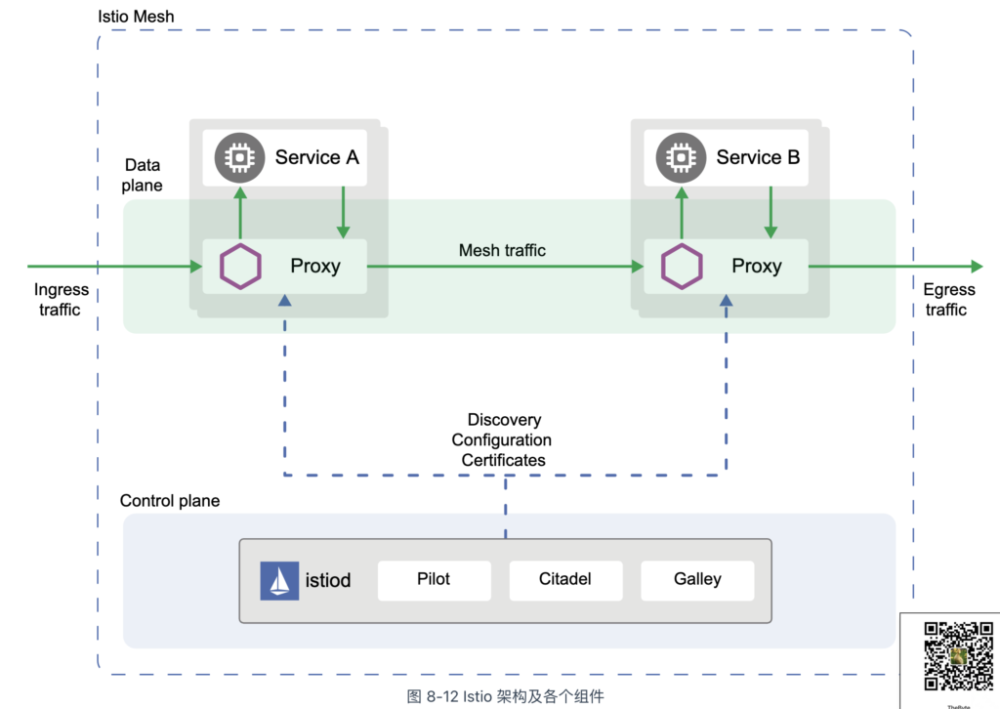The width and height of the screenshot is (1000, 709).
Task: Click the QR code thumbnail
Action: (959, 656)
